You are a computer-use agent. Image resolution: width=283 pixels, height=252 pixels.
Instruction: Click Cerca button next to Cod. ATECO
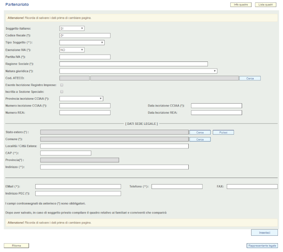(x=250, y=78)
